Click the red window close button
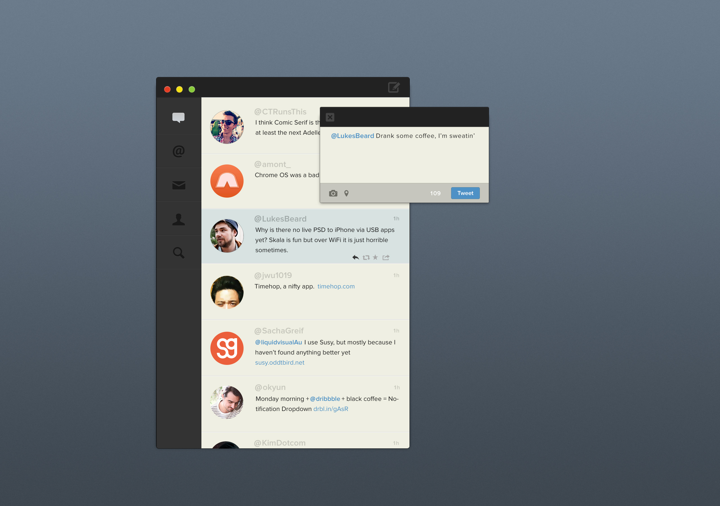720x506 pixels. point(167,89)
